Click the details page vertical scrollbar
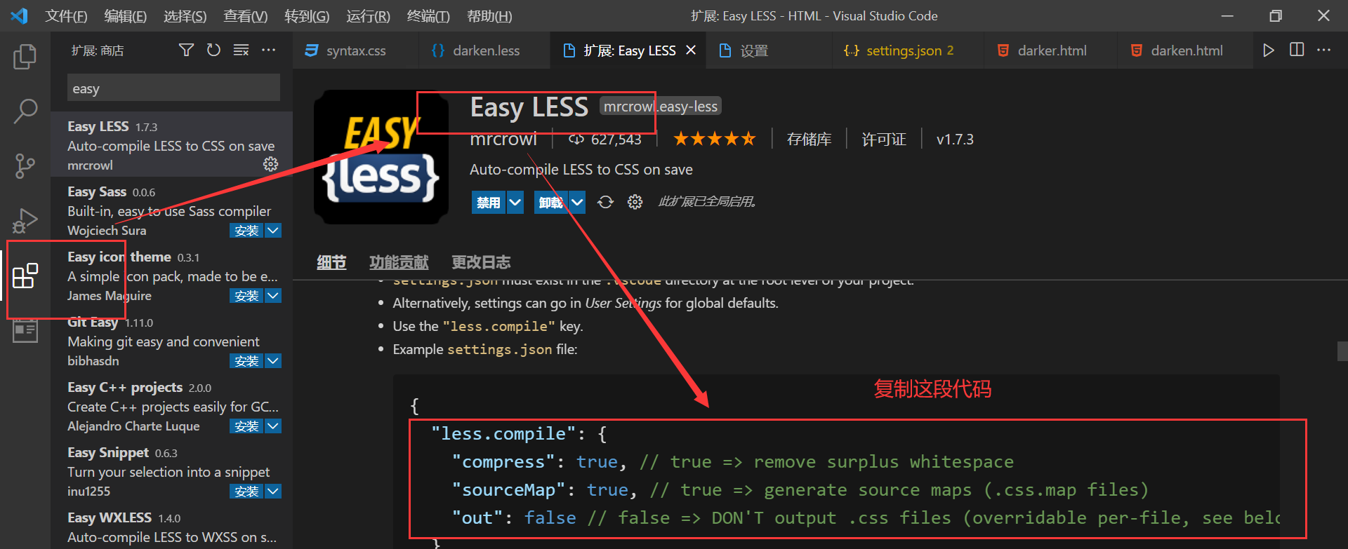1348x549 pixels. (1342, 351)
